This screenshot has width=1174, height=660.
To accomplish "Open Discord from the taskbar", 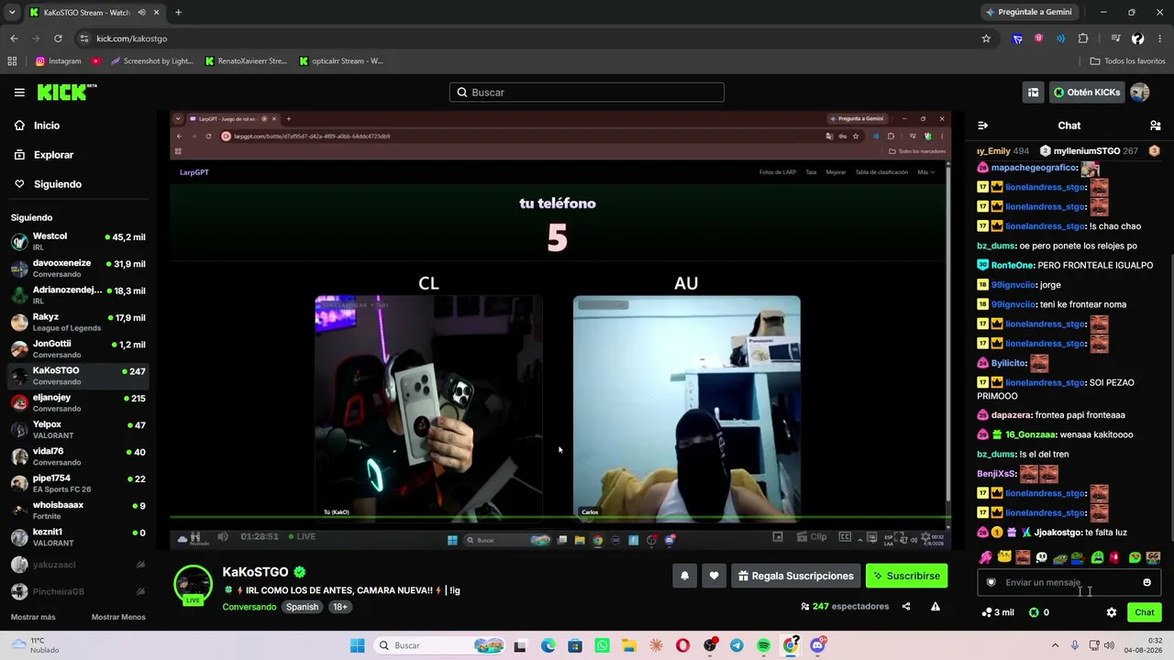I will (817, 645).
